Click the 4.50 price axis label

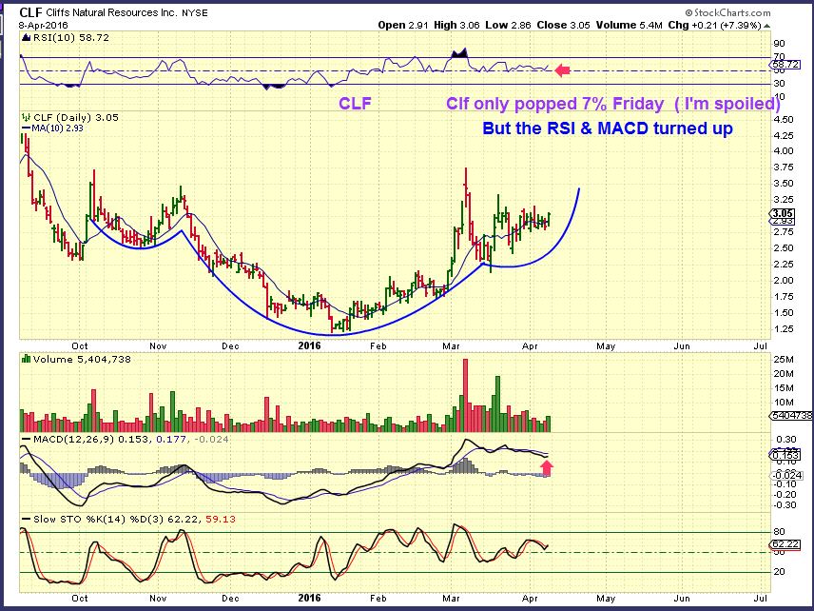coord(784,120)
